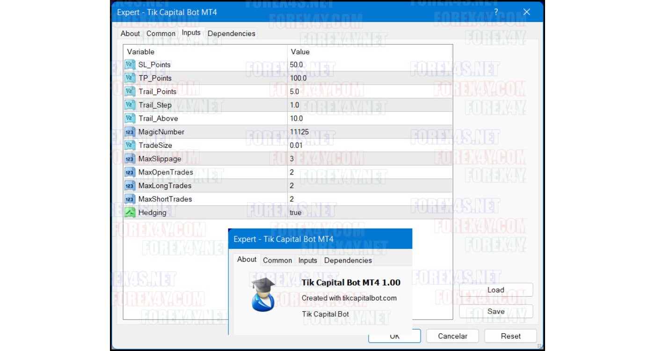The width and height of the screenshot is (655, 351).
Task: Click the TP_Points row icon
Action: coord(130,78)
